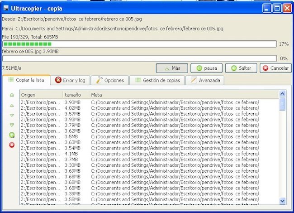The width and height of the screenshot is (294, 213).
Task: Select the row with size 3.57MB
Action: 149,114
